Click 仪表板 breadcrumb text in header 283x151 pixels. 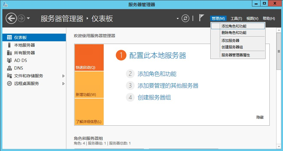tap(102, 19)
